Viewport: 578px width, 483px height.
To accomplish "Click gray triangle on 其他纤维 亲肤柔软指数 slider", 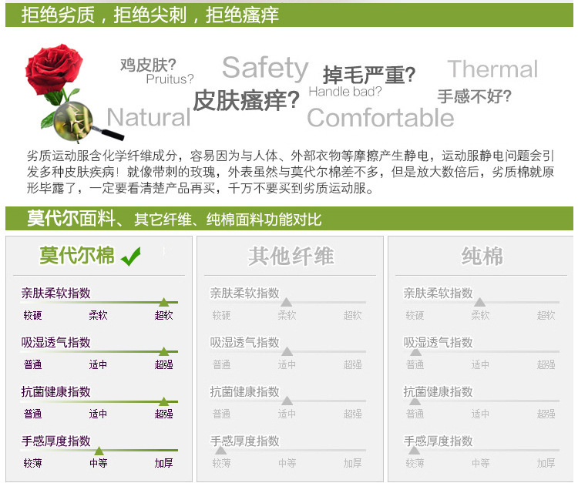I will (x=287, y=302).
